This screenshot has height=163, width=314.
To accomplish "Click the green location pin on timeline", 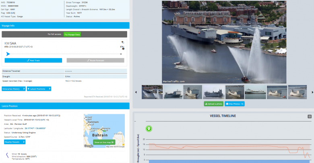I will [149, 129].
